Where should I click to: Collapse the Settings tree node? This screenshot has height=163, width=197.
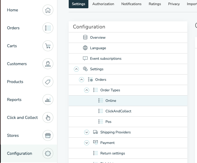[x=76, y=69]
